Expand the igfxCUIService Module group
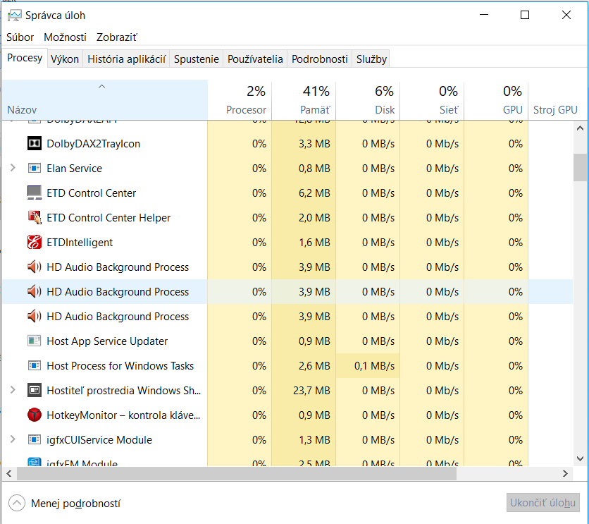 click(x=13, y=440)
